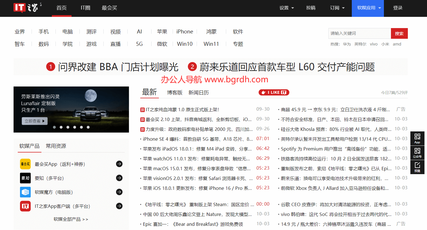Viewport: 427px width, 230px height.
Task: Click the 要知 black app icon
Action: tap(25, 178)
